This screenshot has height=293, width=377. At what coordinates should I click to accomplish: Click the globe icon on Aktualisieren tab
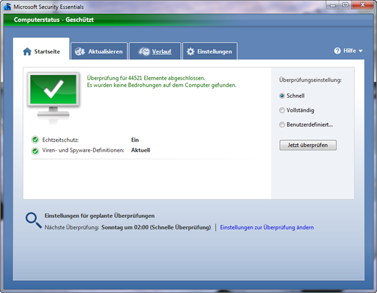(x=79, y=52)
